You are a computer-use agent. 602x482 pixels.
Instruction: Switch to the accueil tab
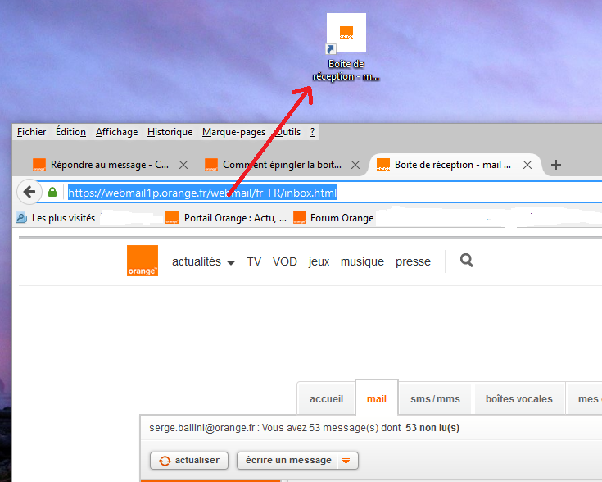click(326, 398)
